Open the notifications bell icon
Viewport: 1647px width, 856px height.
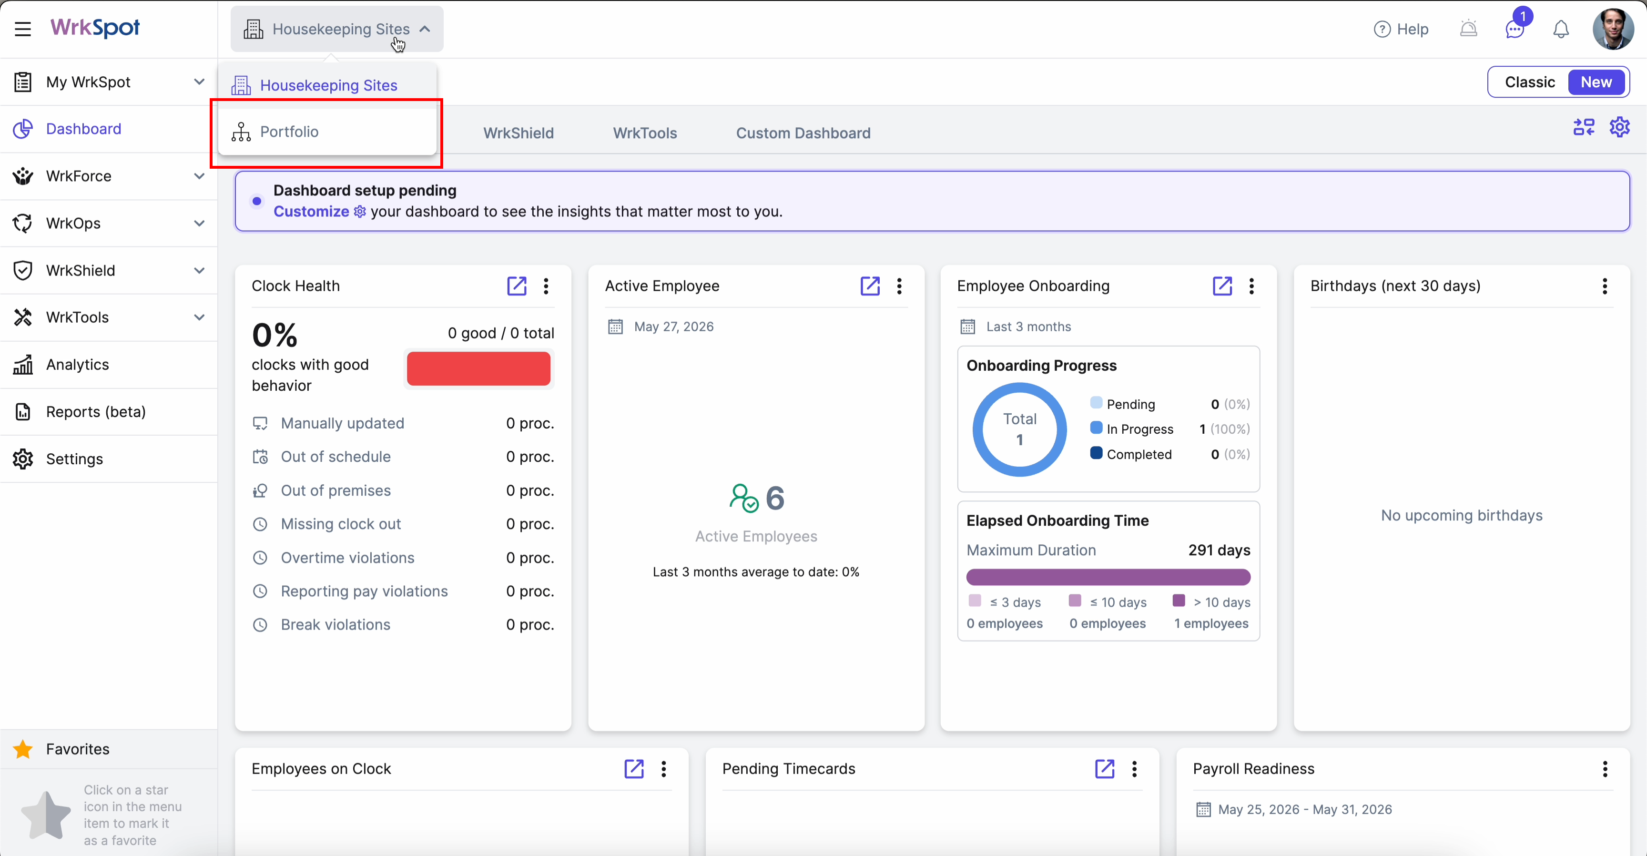pyautogui.click(x=1561, y=30)
